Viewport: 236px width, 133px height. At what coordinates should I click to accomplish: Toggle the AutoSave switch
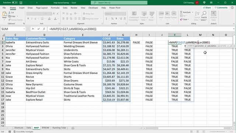click(x=15, y=3)
